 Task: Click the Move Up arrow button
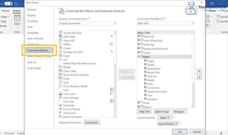click(199, 71)
